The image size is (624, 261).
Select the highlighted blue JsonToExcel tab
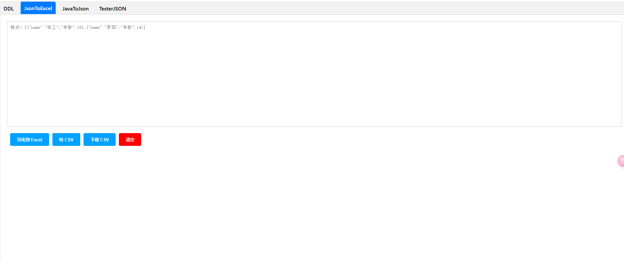click(38, 8)
